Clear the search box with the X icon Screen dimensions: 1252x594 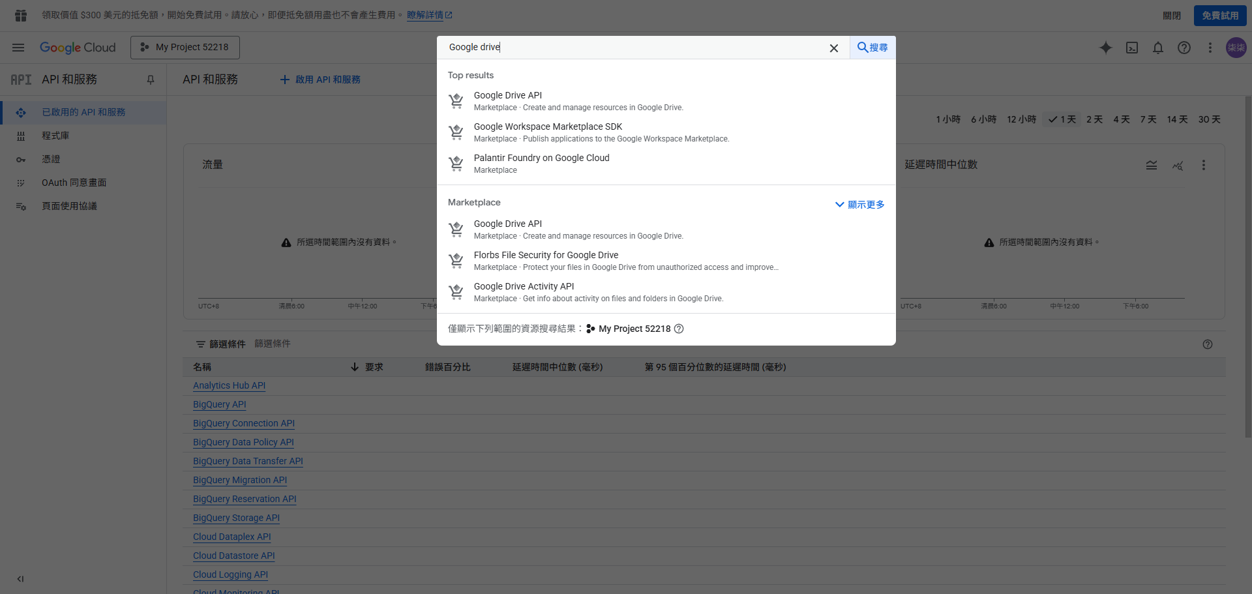click(834, 48)
